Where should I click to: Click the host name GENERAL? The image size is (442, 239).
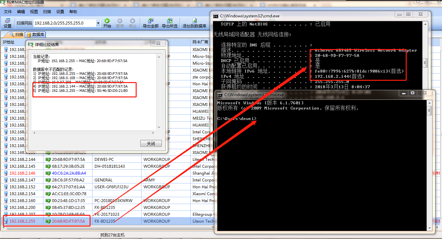[103, 180]
